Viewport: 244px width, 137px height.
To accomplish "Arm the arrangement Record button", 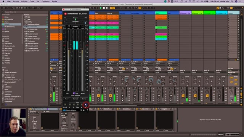I will click(x=107, y=8).
